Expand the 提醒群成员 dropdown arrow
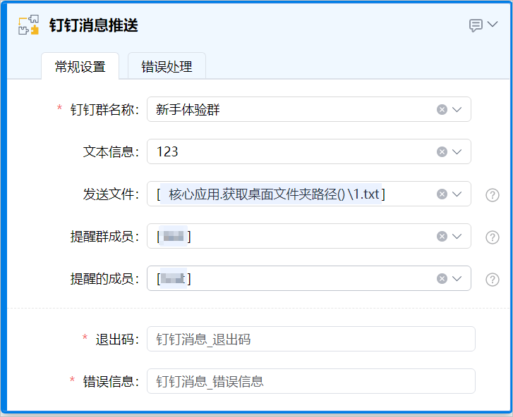This screenshot has width=513, height=417. click(x=457, y=236)
